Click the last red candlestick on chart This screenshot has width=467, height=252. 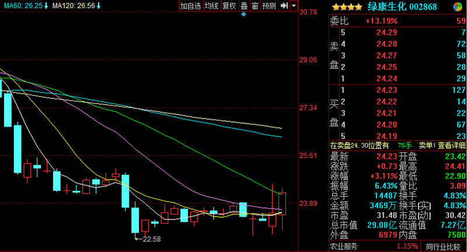click(283, 204)
